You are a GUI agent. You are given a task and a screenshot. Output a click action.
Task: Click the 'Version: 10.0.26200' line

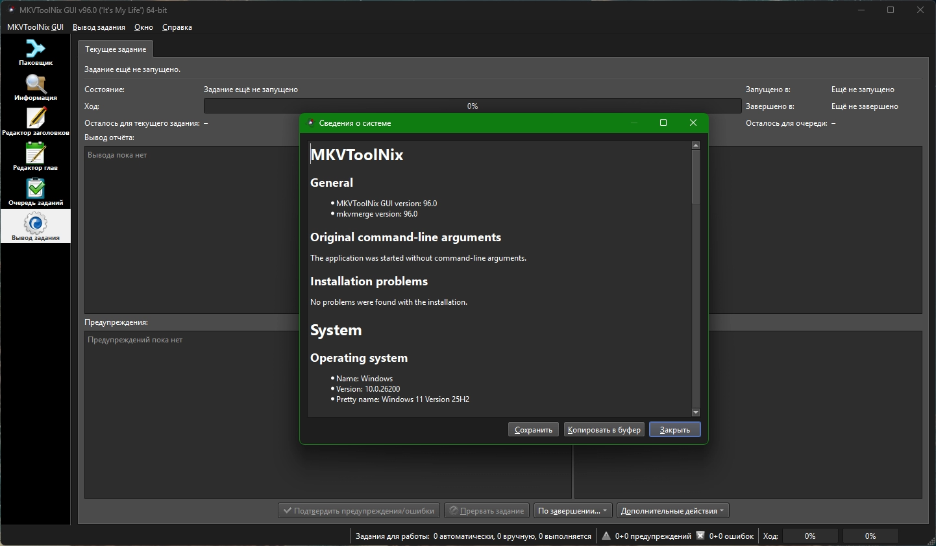pyautogui.click(x=368, y=389)
